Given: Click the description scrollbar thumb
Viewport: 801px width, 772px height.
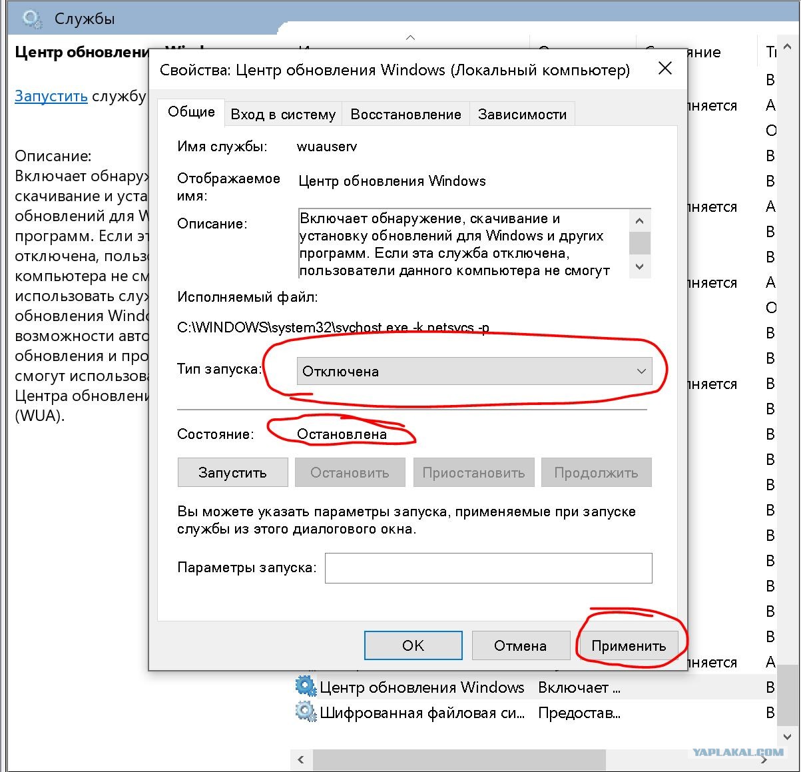Looking at the screenshot, I should point(639,242).
